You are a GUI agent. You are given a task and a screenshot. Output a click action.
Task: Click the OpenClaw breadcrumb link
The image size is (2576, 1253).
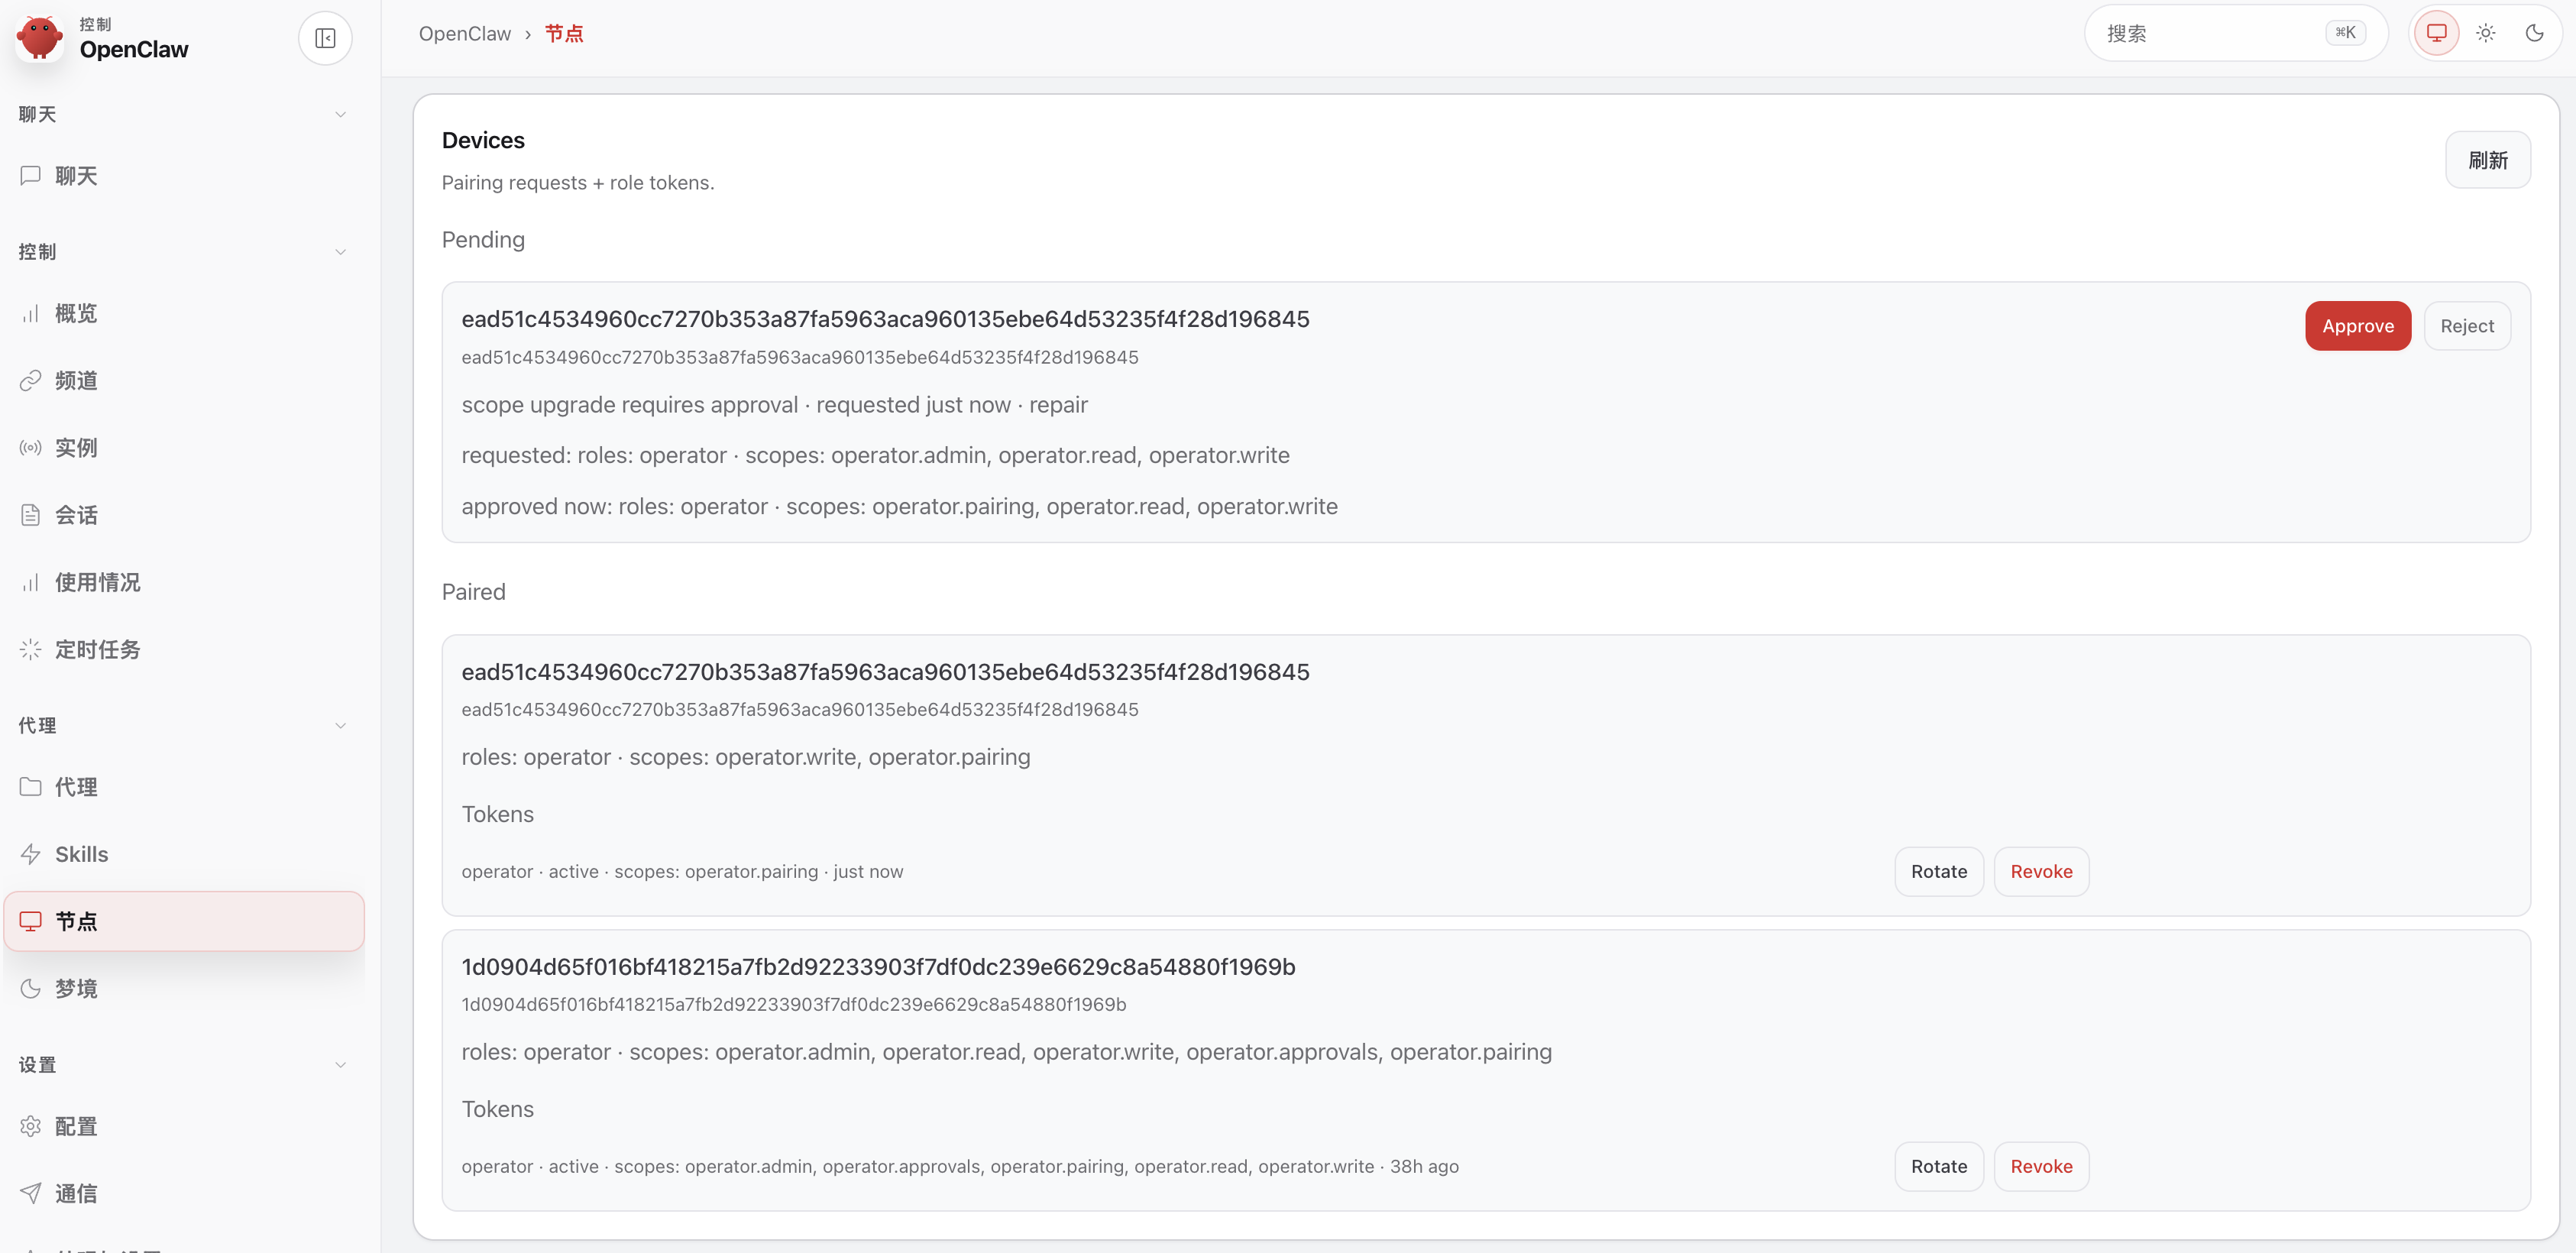coord(464,33)
